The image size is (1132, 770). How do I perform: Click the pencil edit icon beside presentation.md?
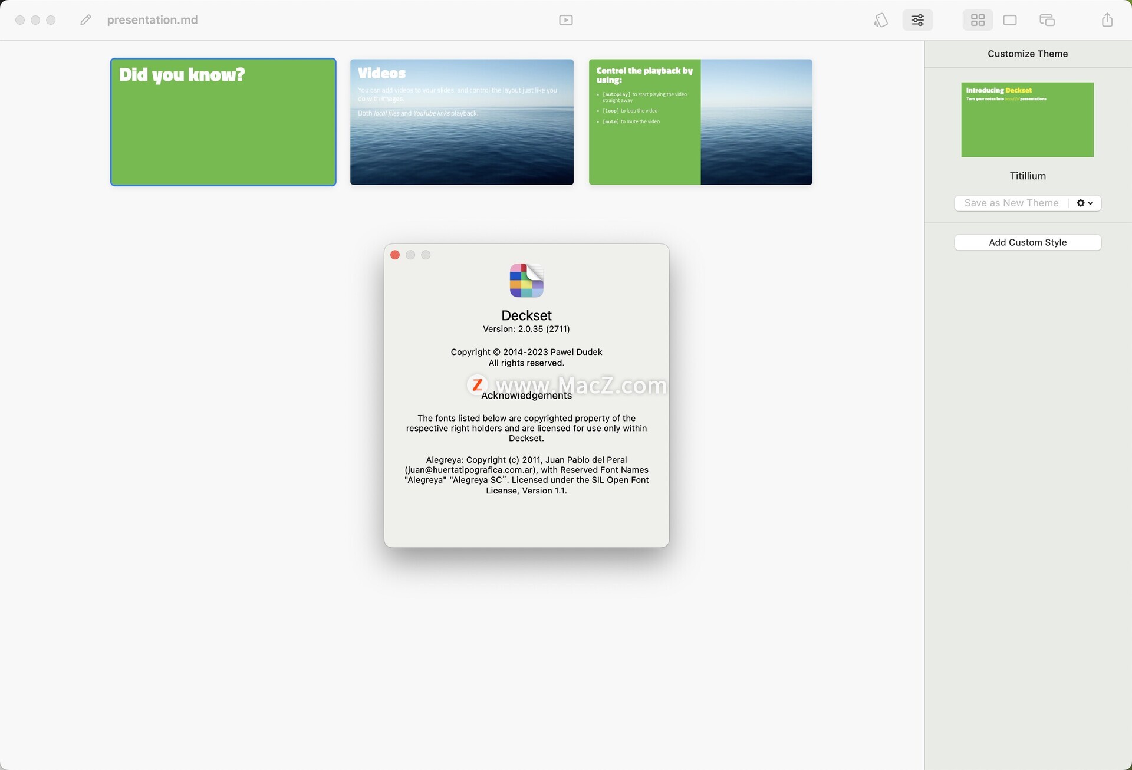(x=85, y=20)
